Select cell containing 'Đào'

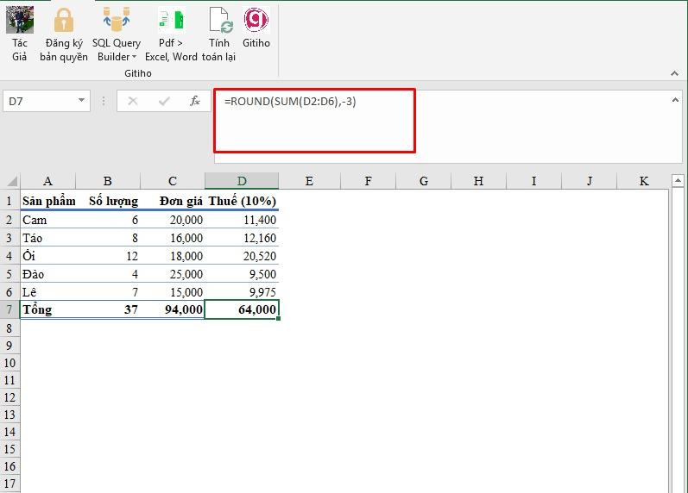tap(48, 274)
